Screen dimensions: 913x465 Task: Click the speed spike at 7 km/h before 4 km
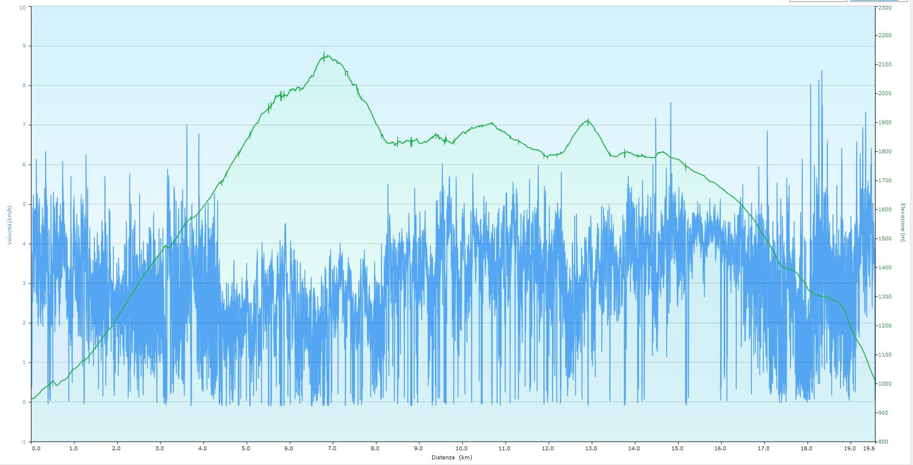click(187, 126)
